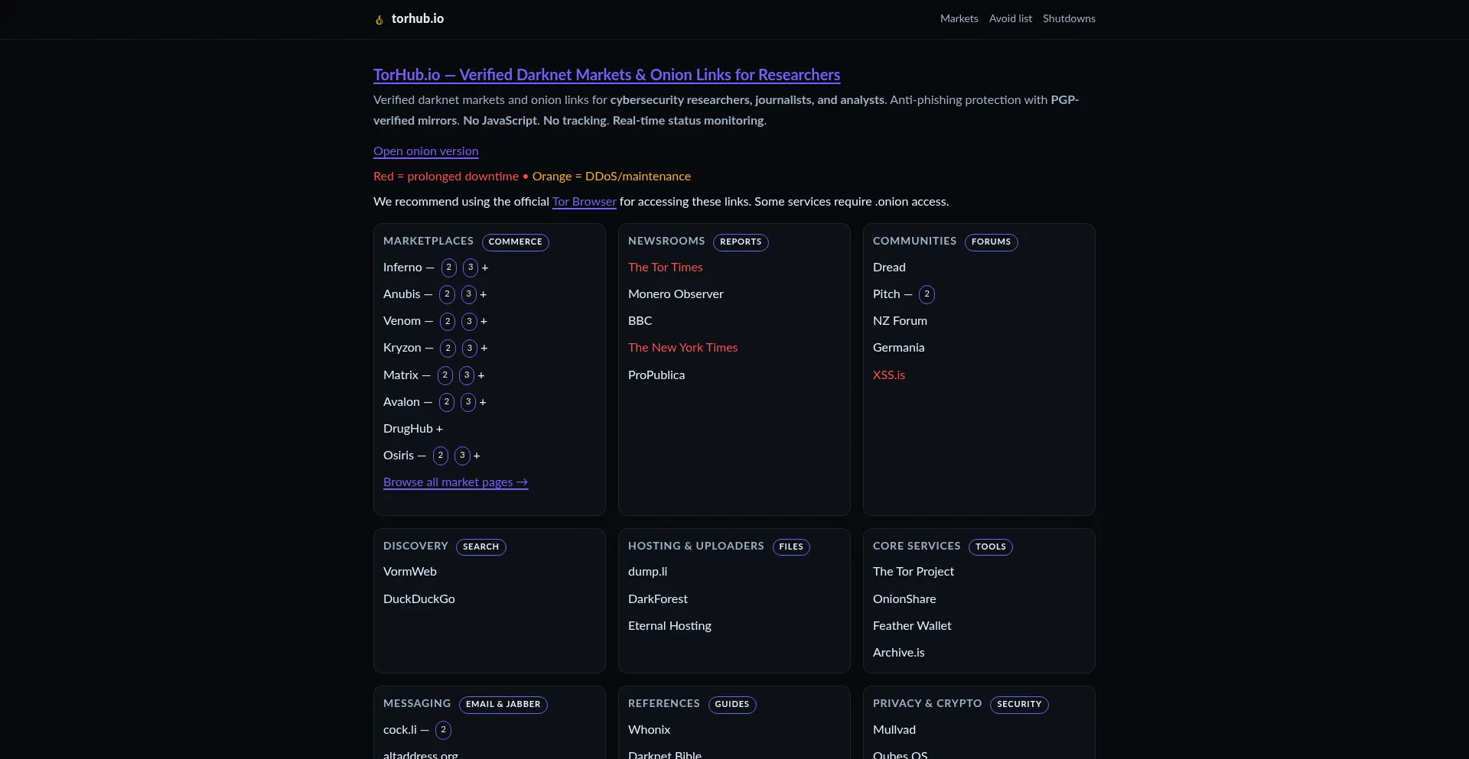The width and height of the screenshot is (1469, 759).
Task: Open mirror 2 badge for Inferno
Action: click(x=449, y=268)
